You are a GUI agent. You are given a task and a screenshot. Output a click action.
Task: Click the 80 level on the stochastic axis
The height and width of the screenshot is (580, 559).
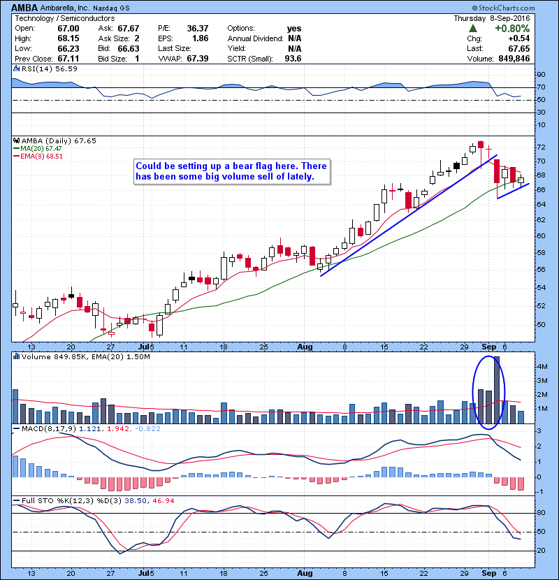(541, 513)
